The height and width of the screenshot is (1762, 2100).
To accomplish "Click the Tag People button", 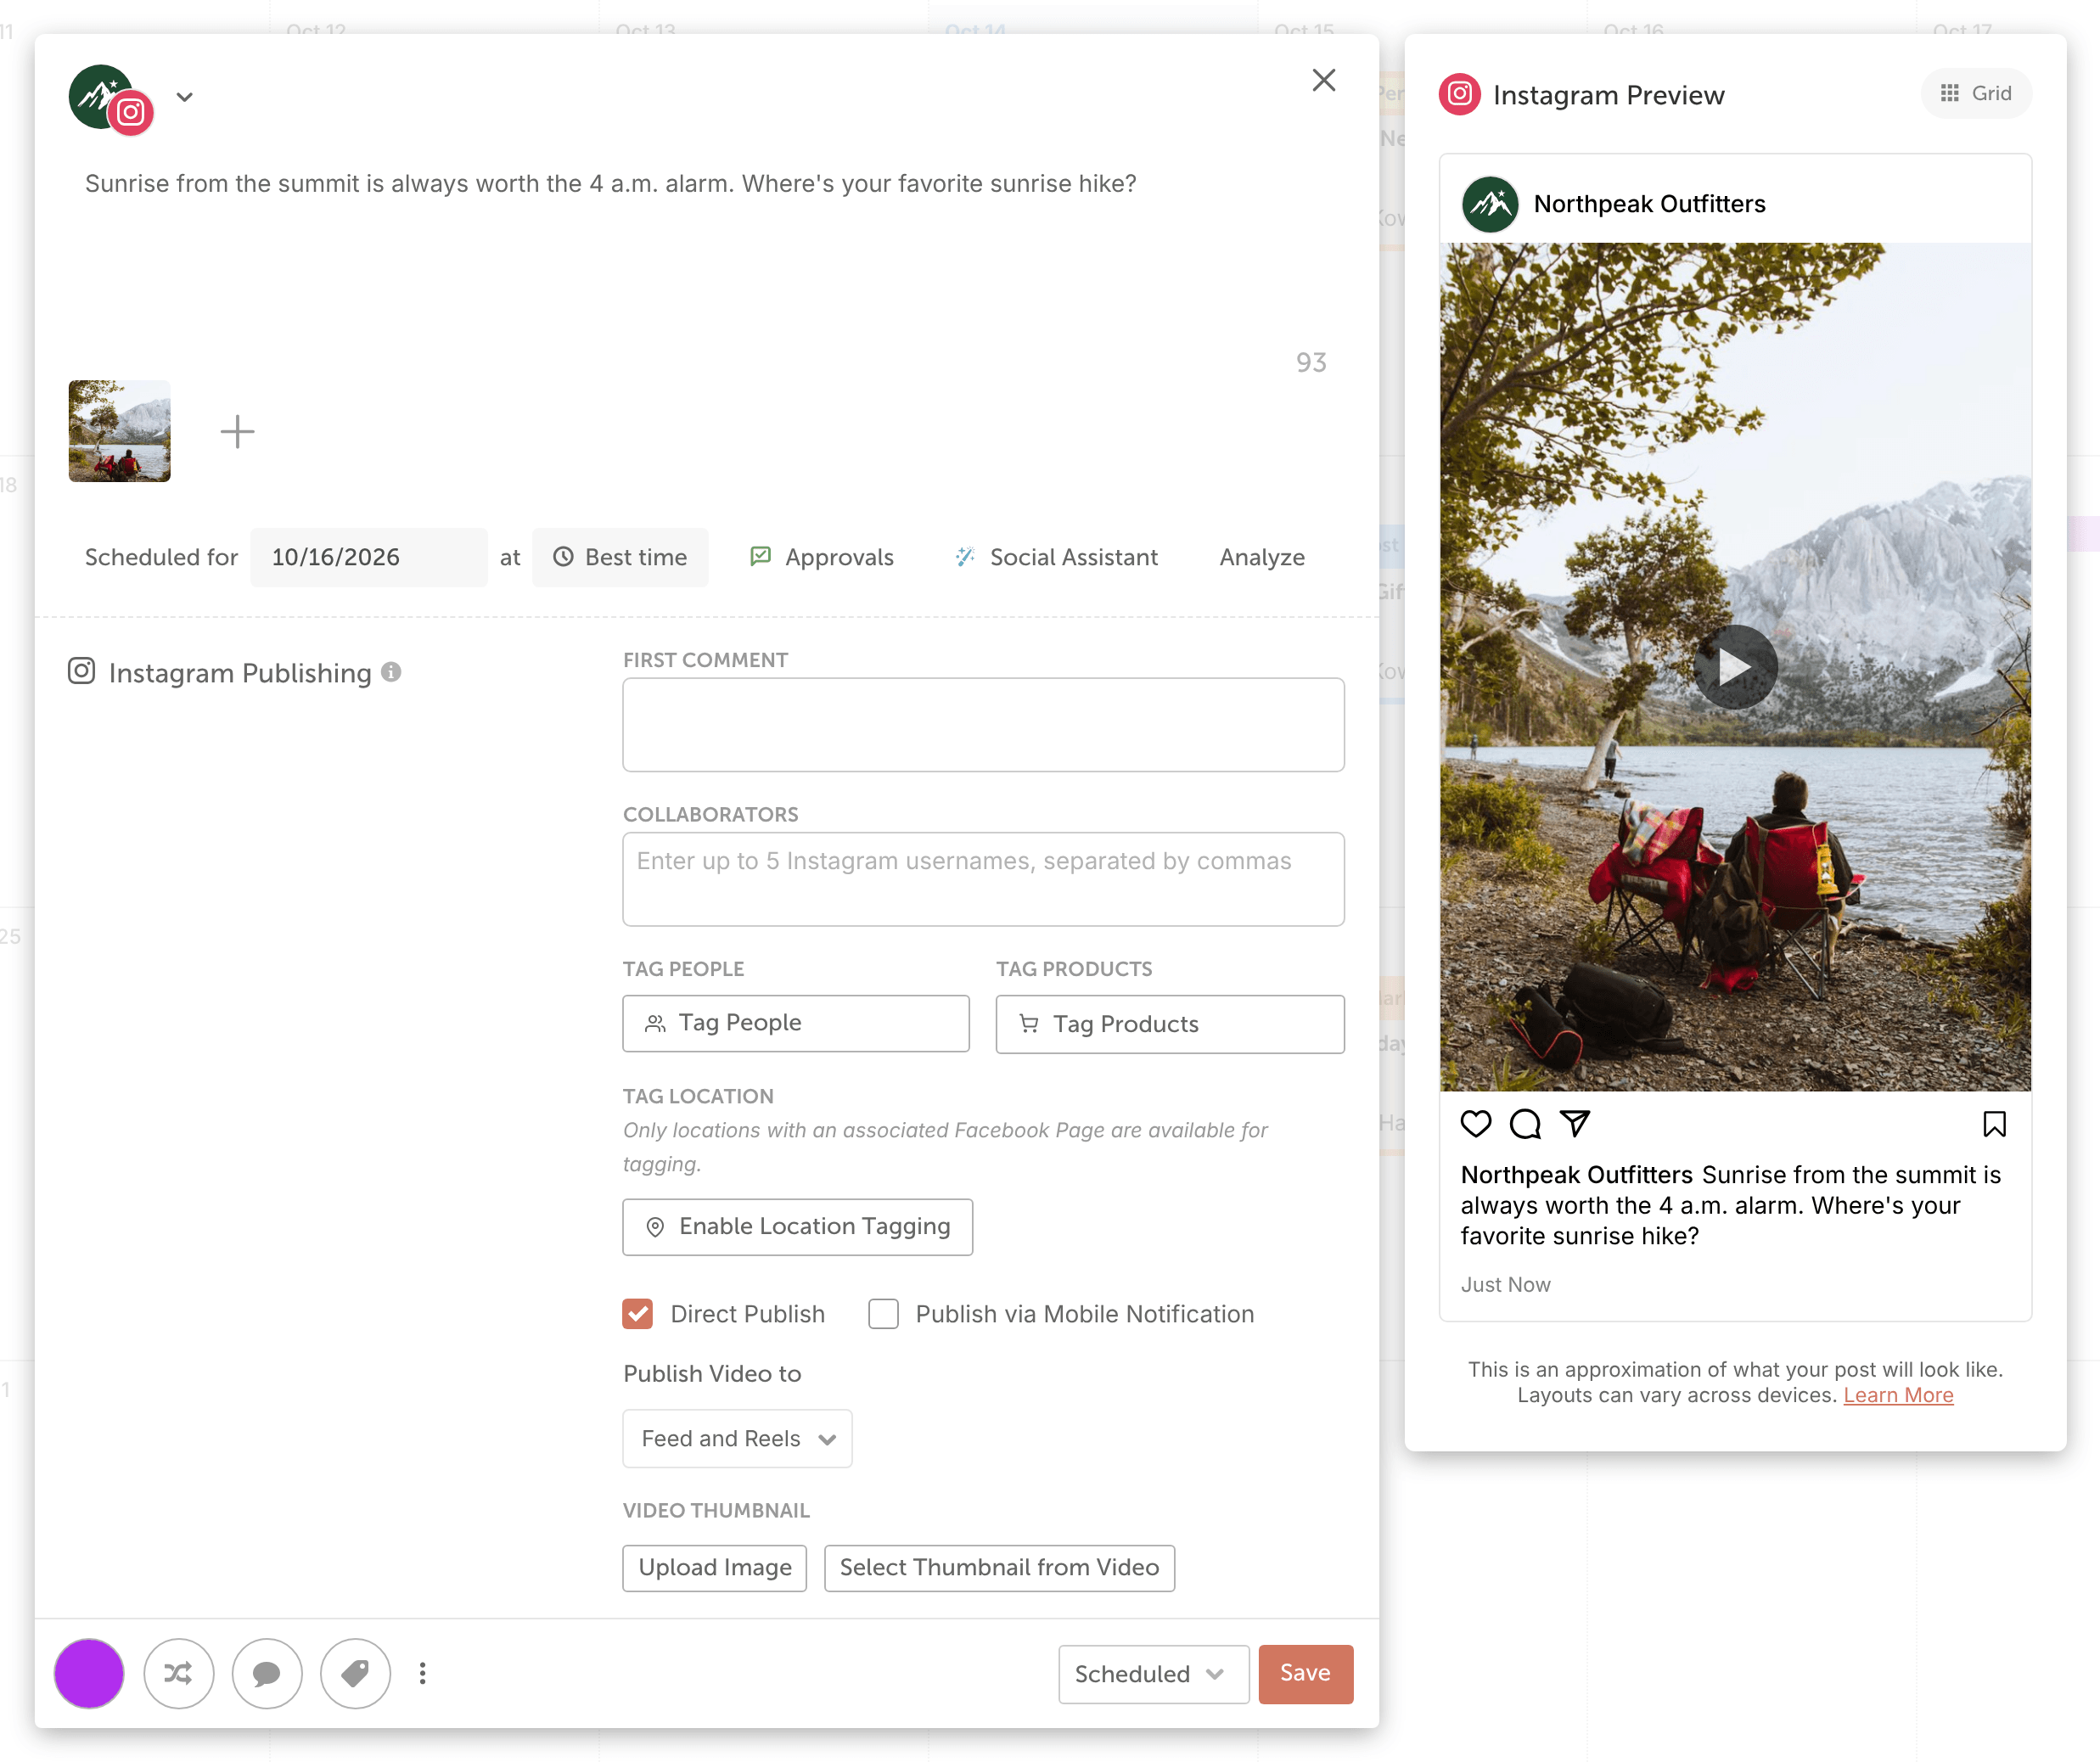I will [x=796, y=1023].
